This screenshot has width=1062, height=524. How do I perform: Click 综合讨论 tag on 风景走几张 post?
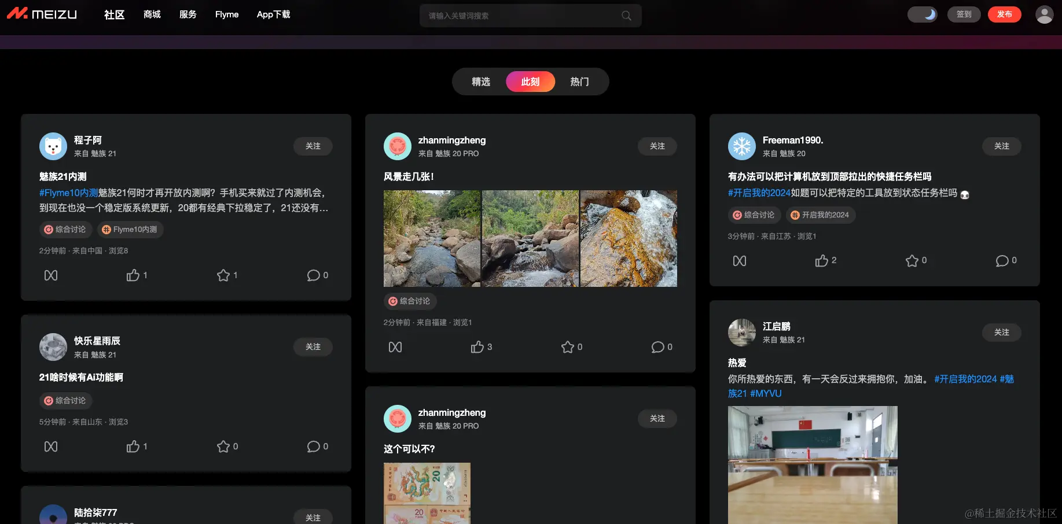(x=410, y=301)
